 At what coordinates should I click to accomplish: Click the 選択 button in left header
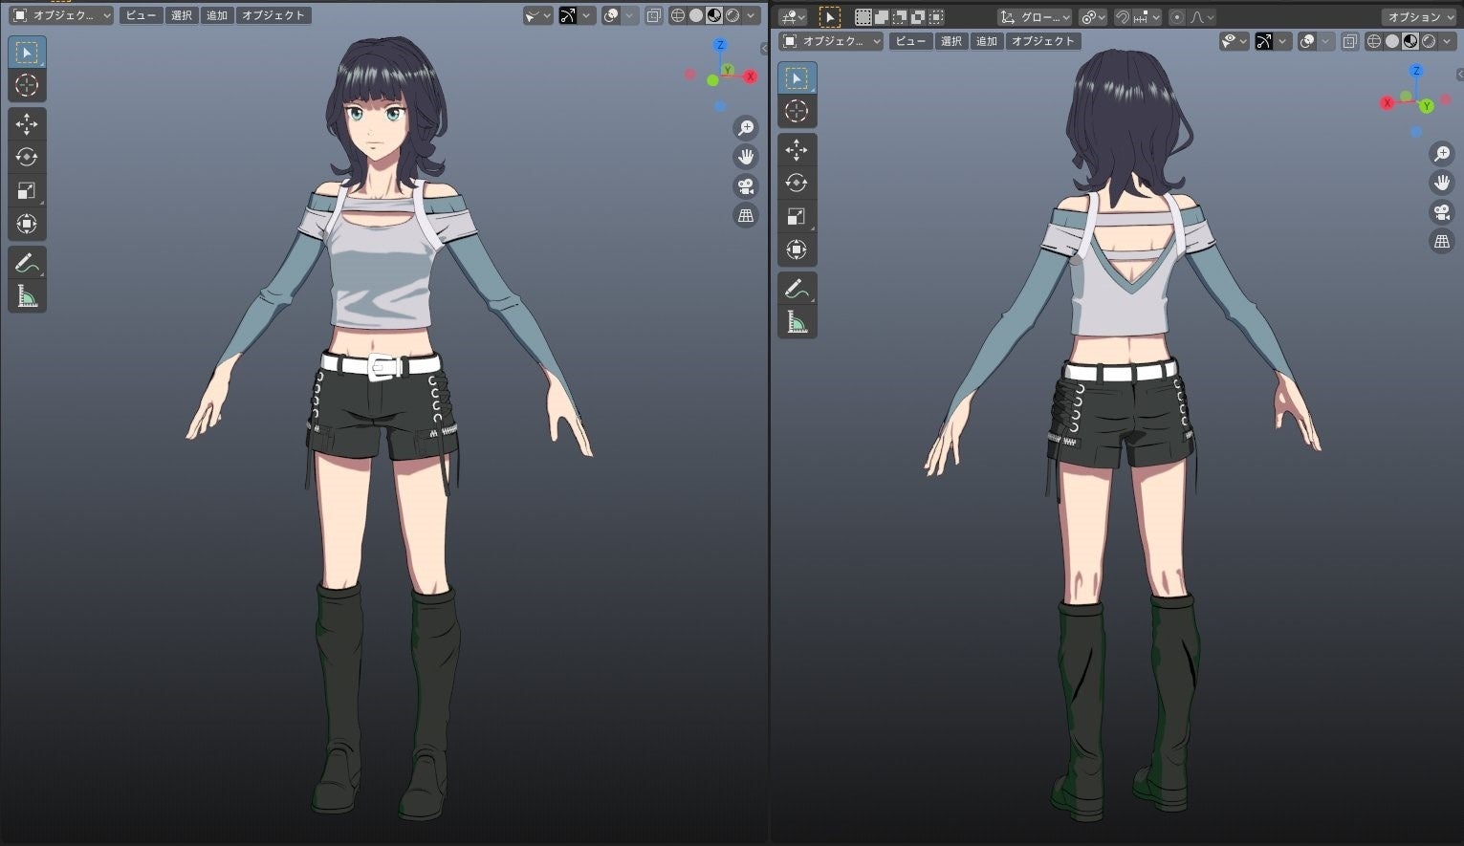[x=181, y=15]
